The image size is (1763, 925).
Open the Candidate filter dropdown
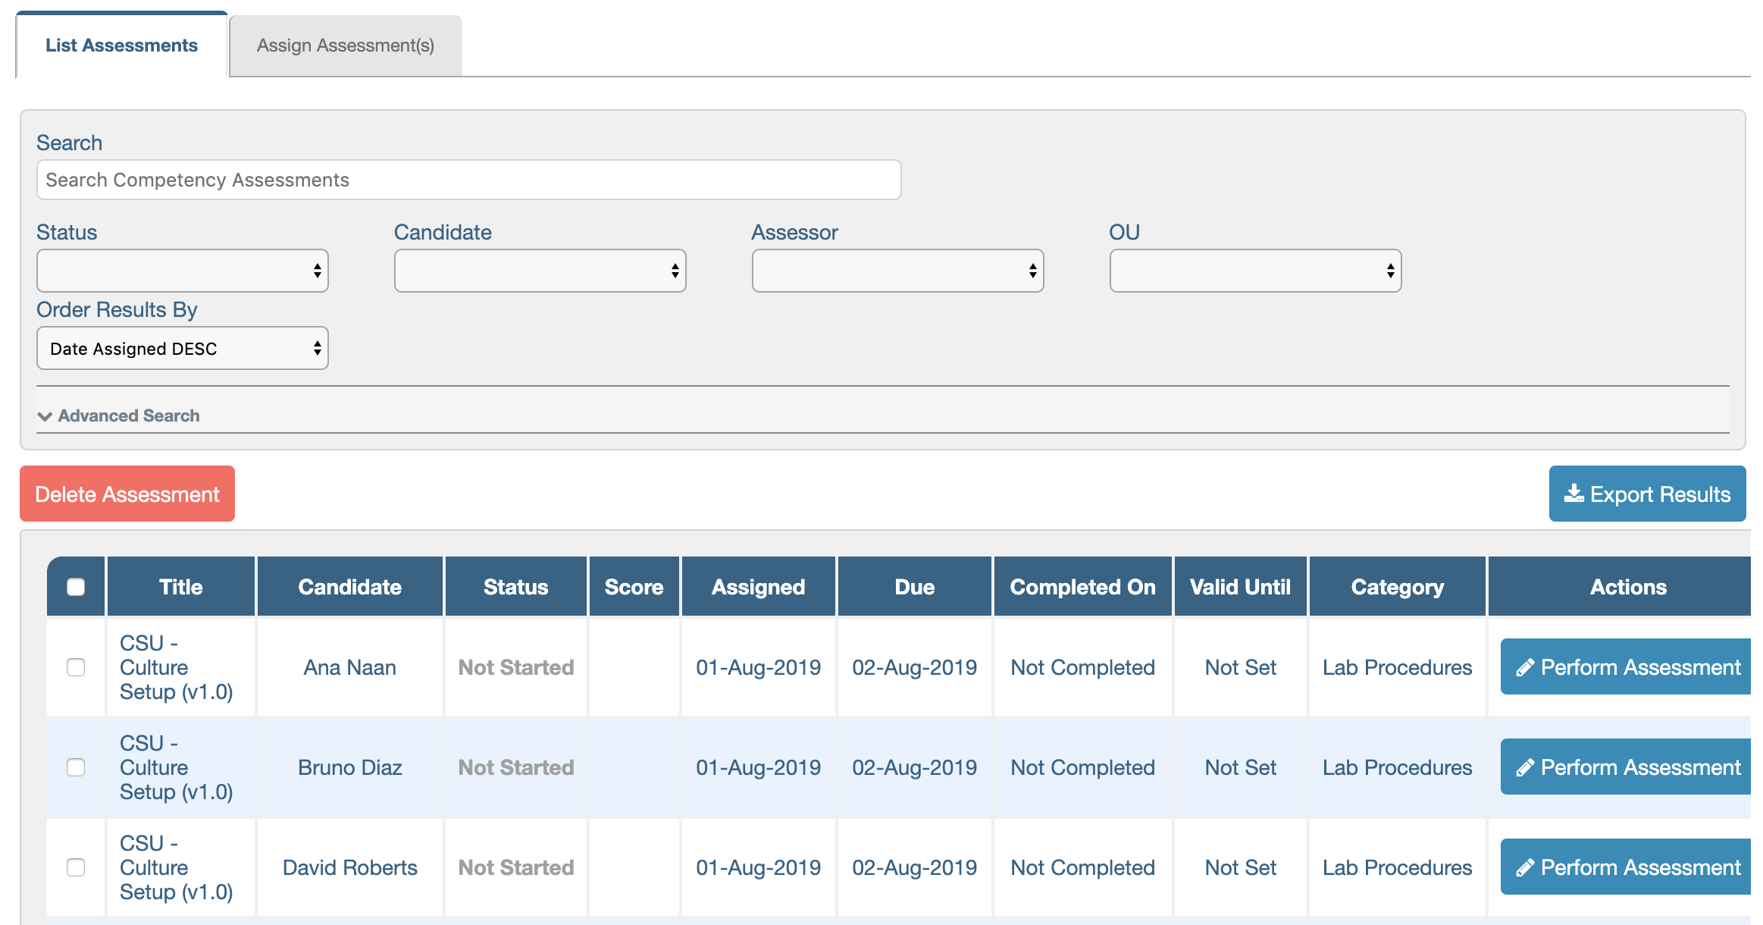[x=540, y=271]
